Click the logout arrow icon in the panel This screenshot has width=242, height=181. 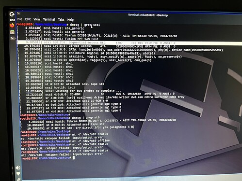pos(12,14)
